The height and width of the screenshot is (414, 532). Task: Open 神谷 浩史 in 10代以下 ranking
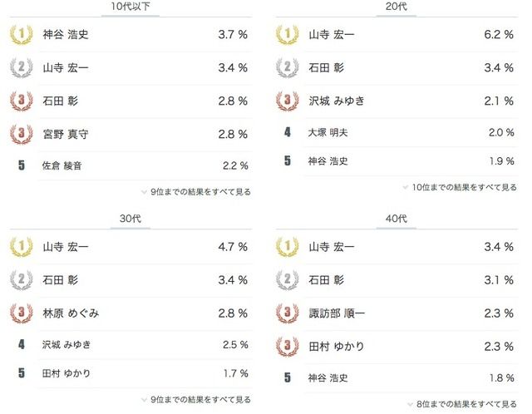pos(66,36)
